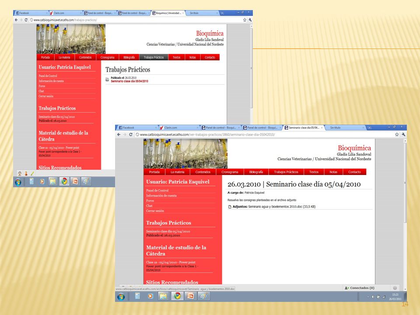
Task: Switch to Facebook tab in the rear window
Action: pos(31,13)
